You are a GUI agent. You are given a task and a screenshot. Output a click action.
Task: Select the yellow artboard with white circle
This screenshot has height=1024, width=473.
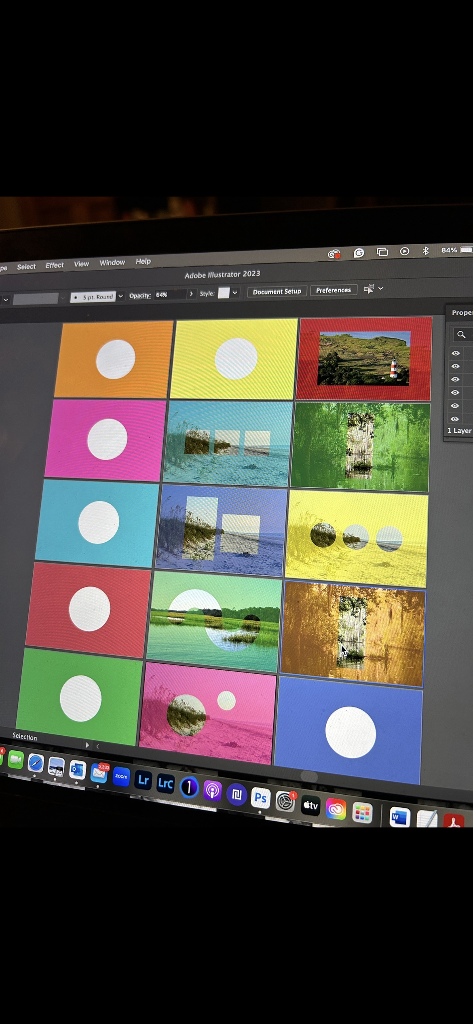[x=234, y=359]
